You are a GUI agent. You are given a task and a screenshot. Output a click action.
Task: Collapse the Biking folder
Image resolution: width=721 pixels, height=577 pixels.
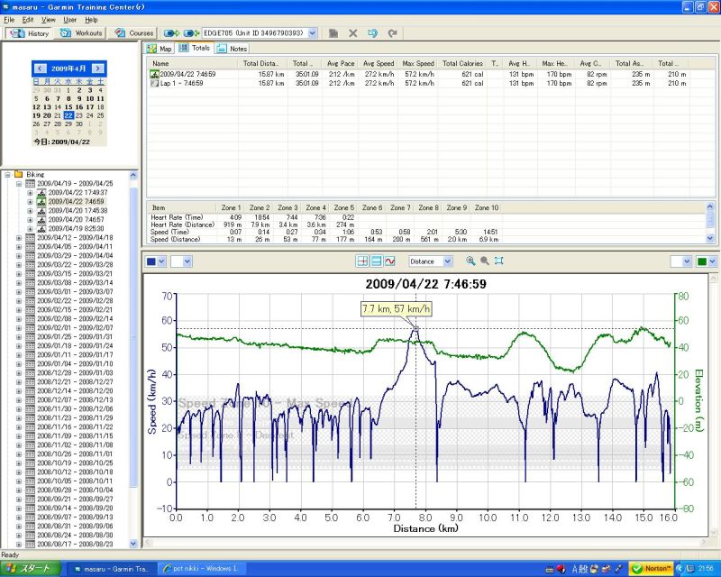(x=7, y=174)
